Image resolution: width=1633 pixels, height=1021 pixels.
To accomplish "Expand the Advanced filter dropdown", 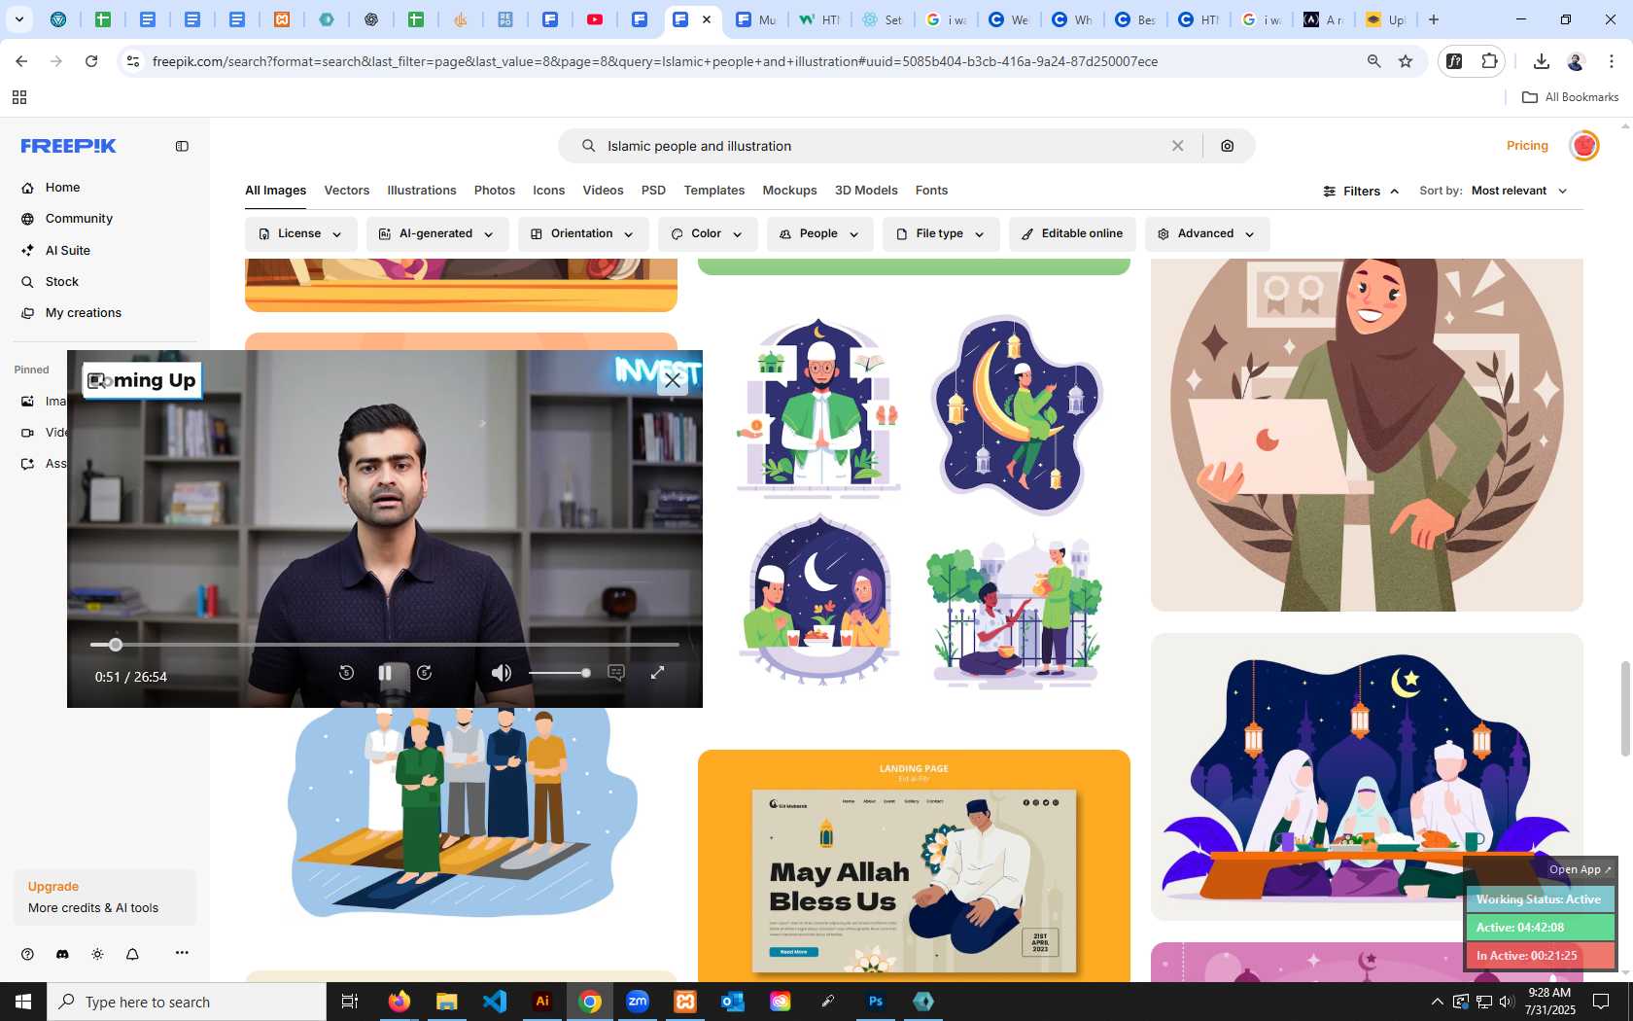I will [1207, 234].
